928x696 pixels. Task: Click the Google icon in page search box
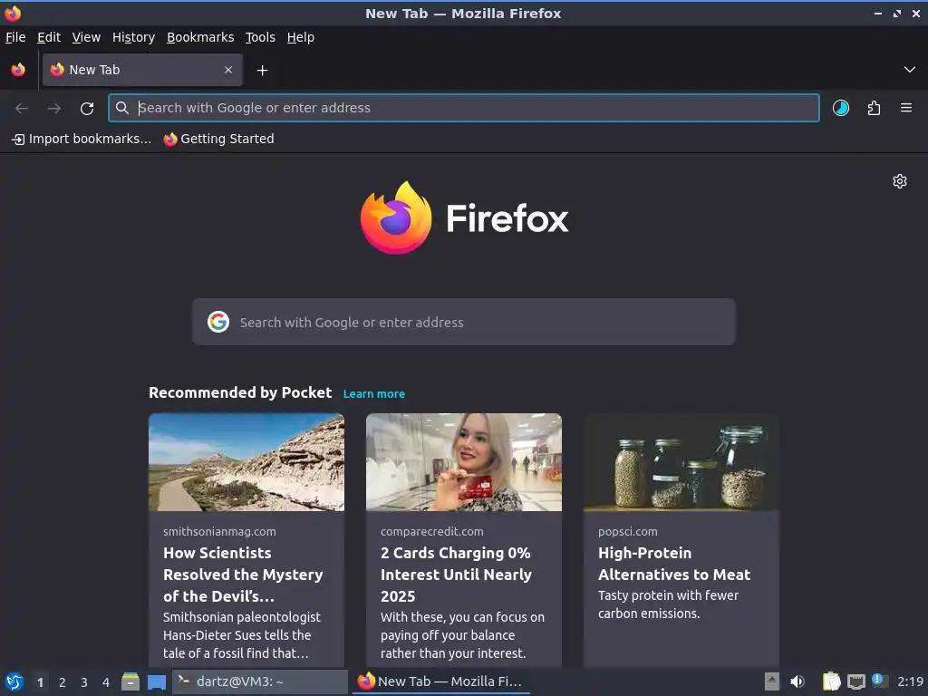tap(218, 322)
